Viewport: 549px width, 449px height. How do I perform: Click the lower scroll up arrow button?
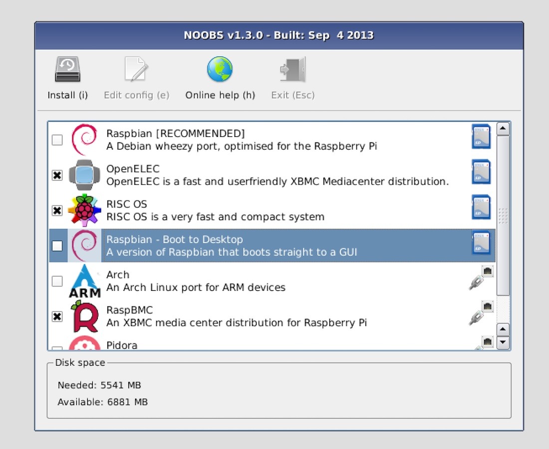pos(503,329)
